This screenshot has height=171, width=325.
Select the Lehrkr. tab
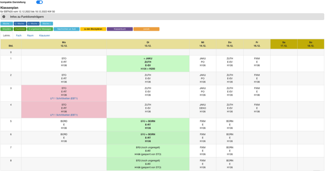pos(7,35)
